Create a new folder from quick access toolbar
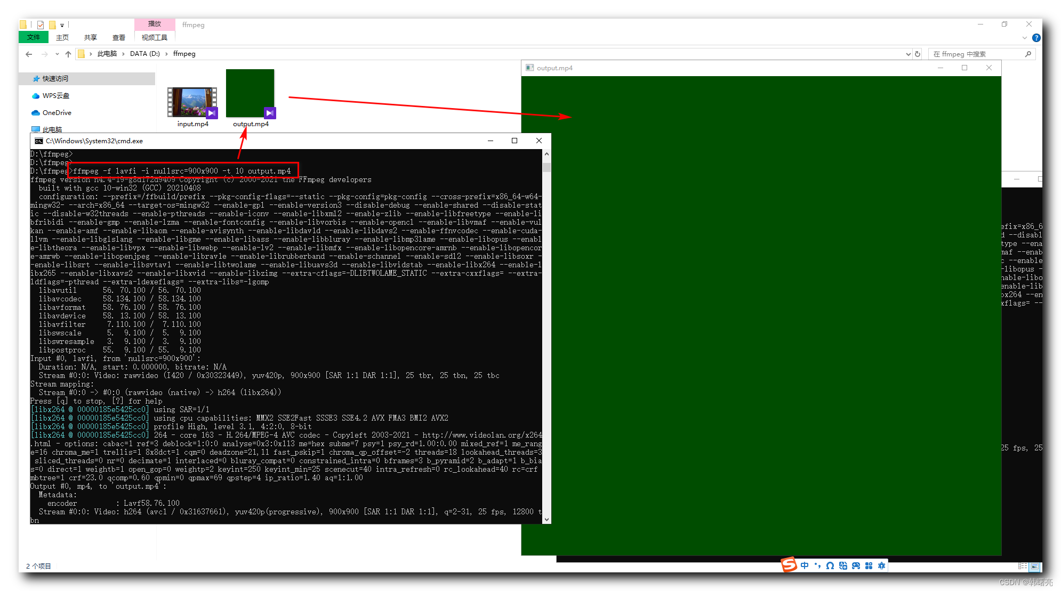Screen dimensions: 1061x591 [x=52, y=24]
